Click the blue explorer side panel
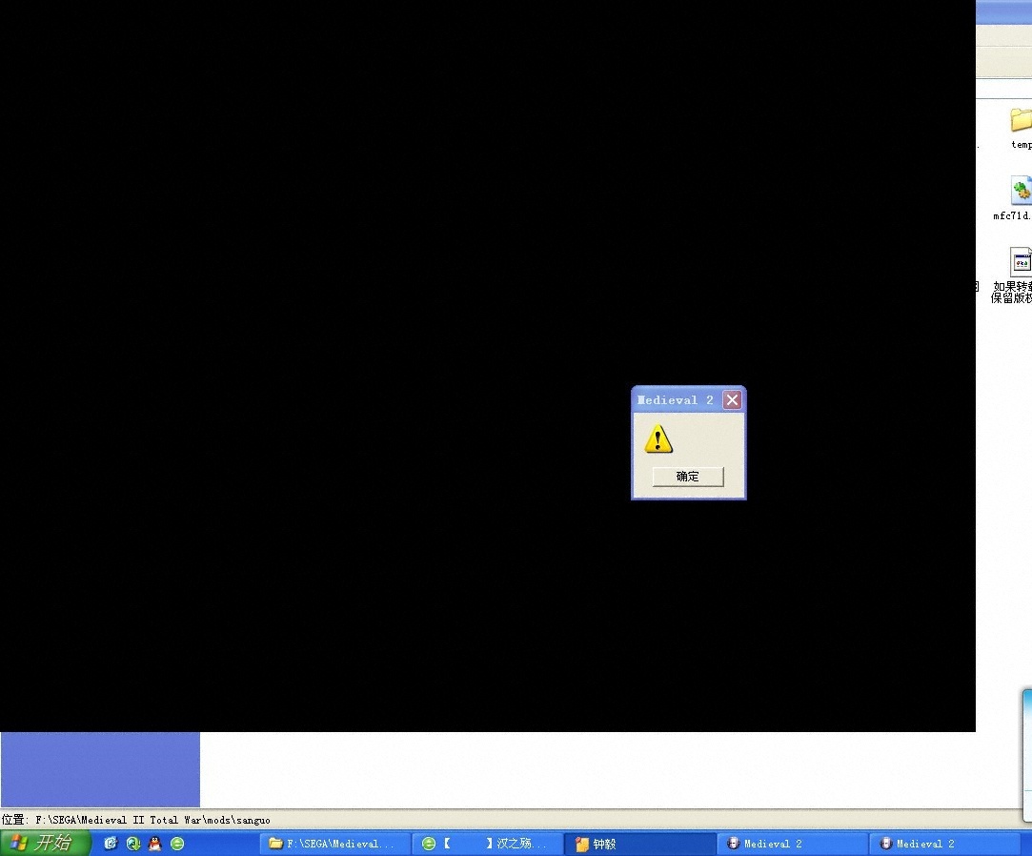 tap(100, 769)
